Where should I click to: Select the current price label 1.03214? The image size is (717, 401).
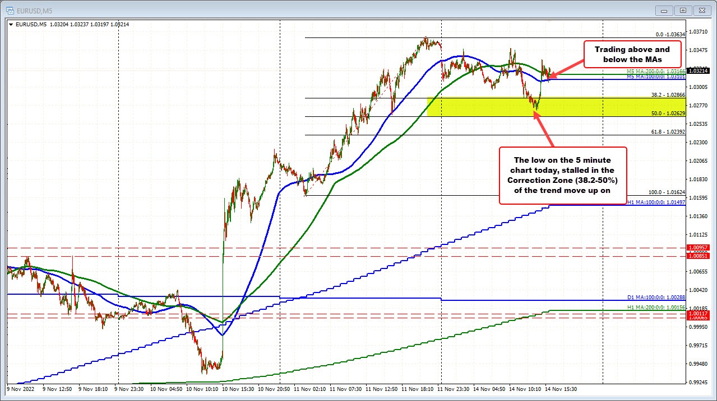point(699,71)
